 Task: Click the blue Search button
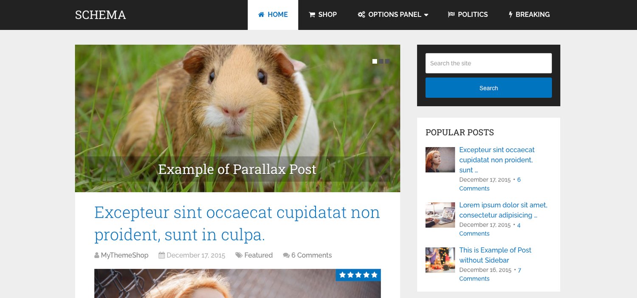(x=489, y=88)
